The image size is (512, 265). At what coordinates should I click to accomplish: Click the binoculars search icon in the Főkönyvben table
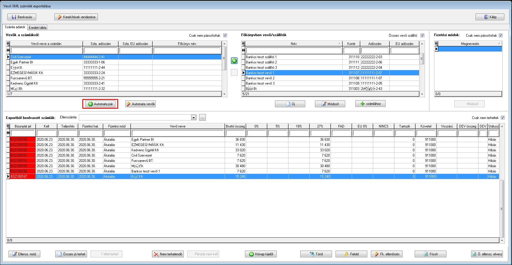(244, 50)
